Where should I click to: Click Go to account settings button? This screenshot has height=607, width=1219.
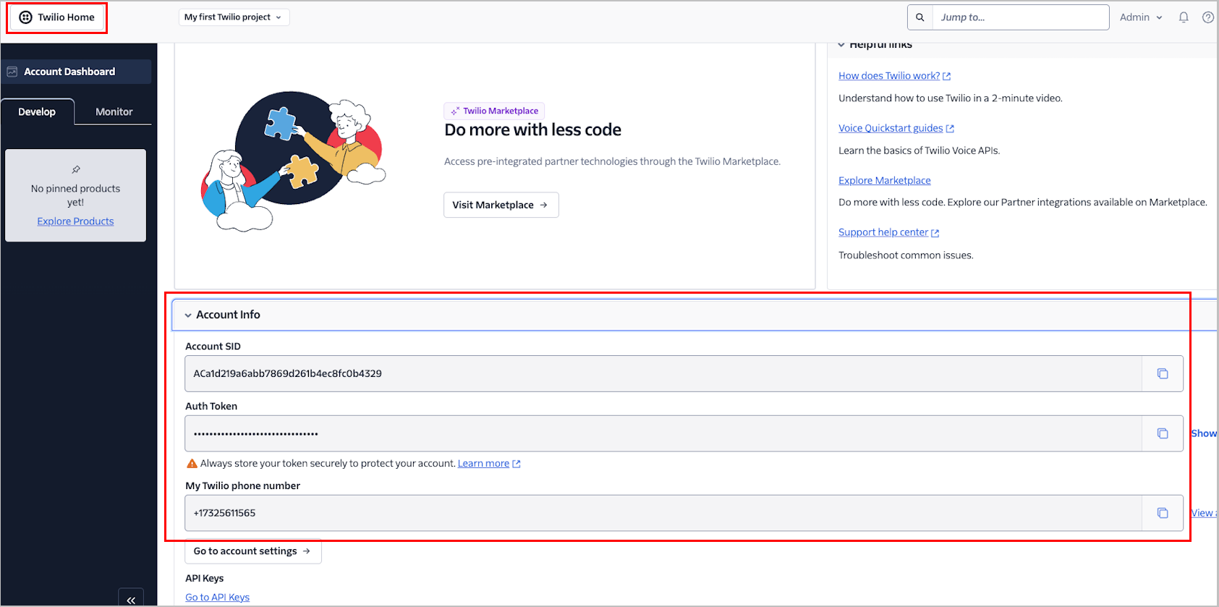tap(252, 551)
